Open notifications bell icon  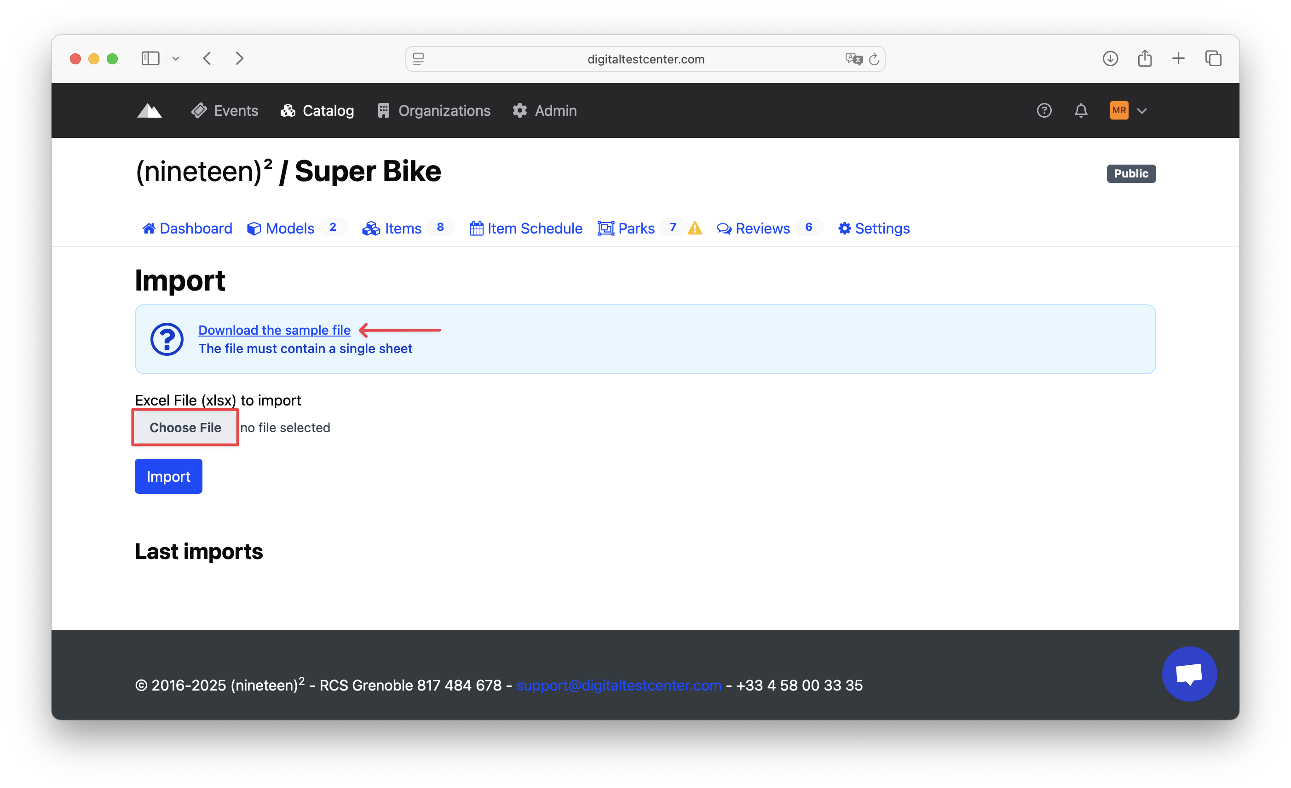point(1080,110)
